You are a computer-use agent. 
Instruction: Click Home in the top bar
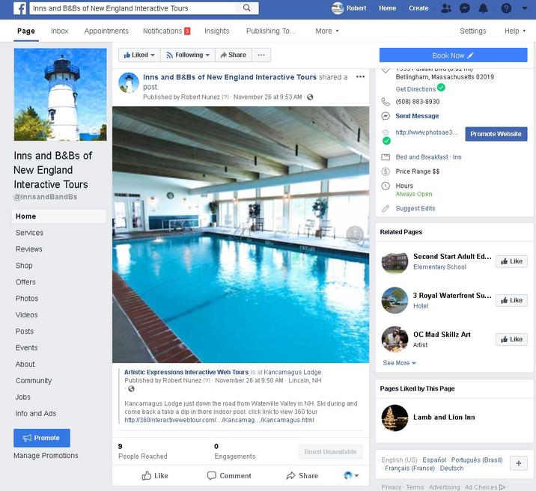pos(387,8)
